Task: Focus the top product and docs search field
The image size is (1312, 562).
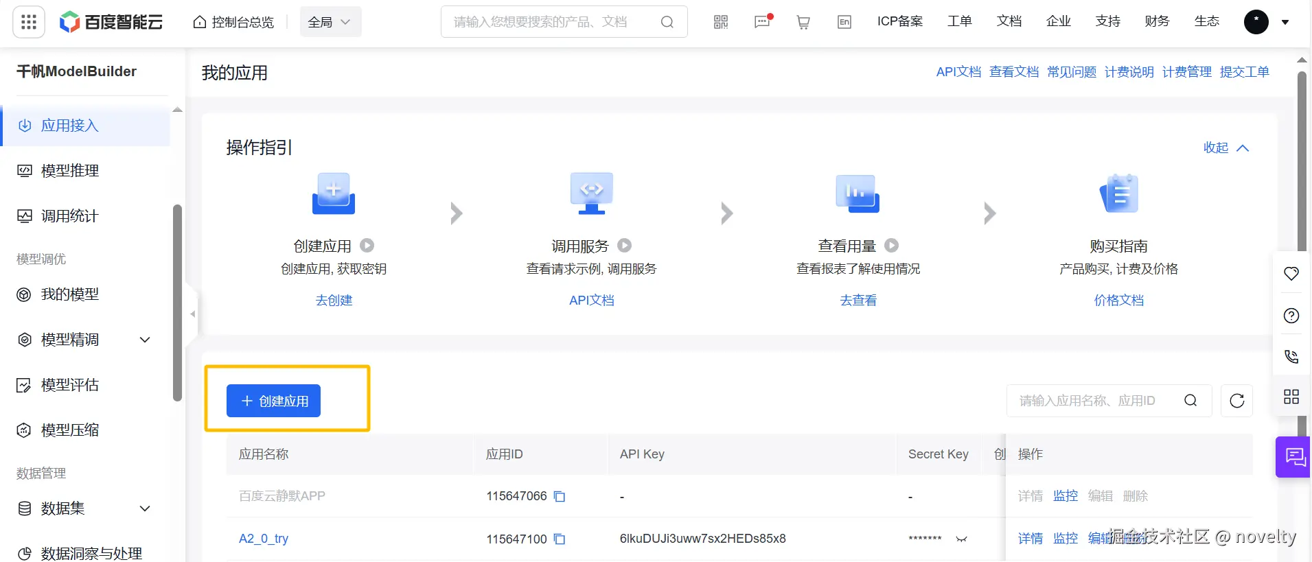Action: (564, 22)
